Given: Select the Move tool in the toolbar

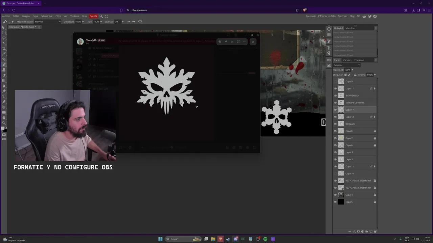Looking at the screenshot, I should pos(4,27).
